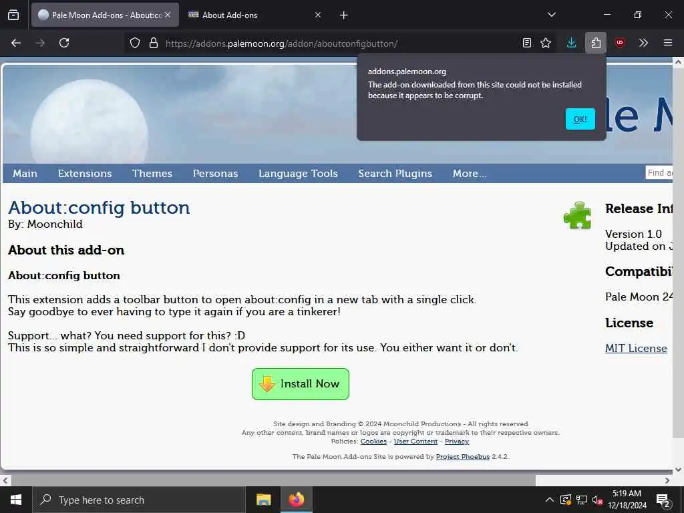Expand the More... navigation menu
The image size is (684, 513).
(x=470, y=173)
